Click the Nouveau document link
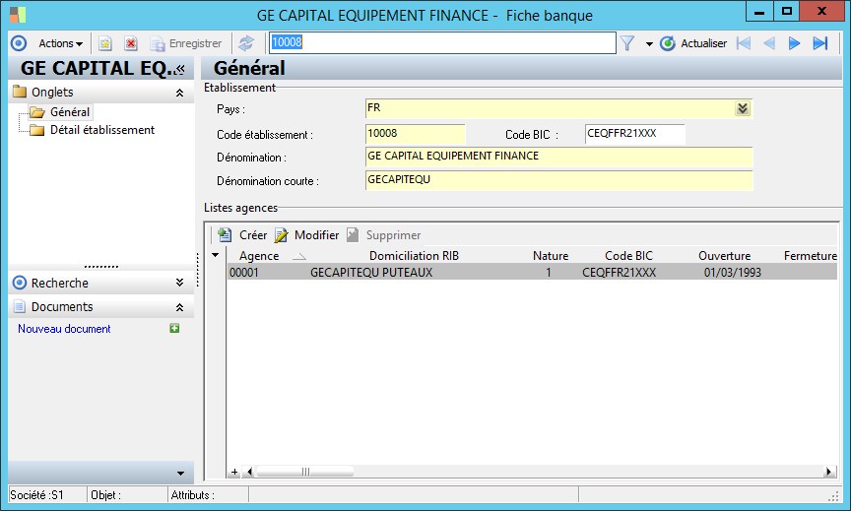Screen dimensions: 851x511 pyautogui.click(x=64, y=329)
